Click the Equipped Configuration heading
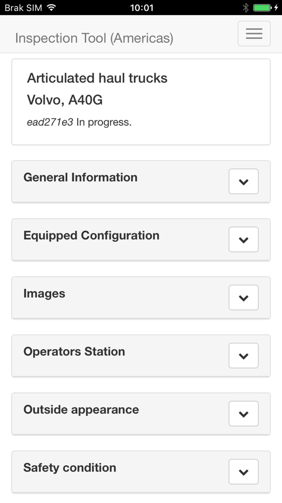 [91, 235]
